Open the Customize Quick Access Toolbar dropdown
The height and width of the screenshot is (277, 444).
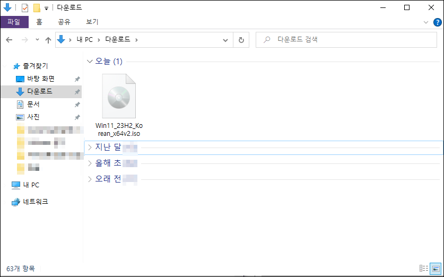46,8
